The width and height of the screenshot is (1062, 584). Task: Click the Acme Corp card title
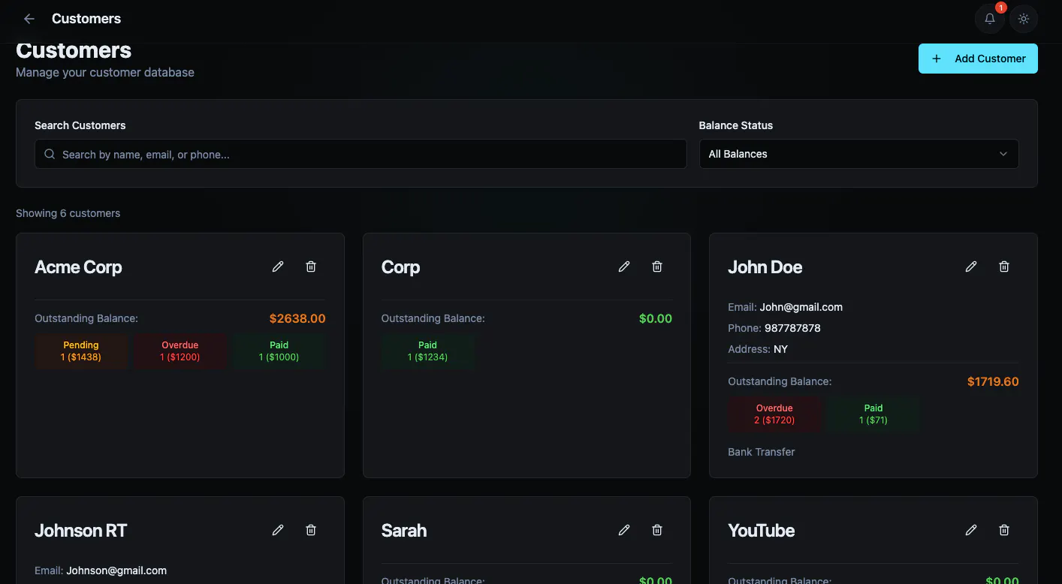pyautogui.click(x=78, y=267)
